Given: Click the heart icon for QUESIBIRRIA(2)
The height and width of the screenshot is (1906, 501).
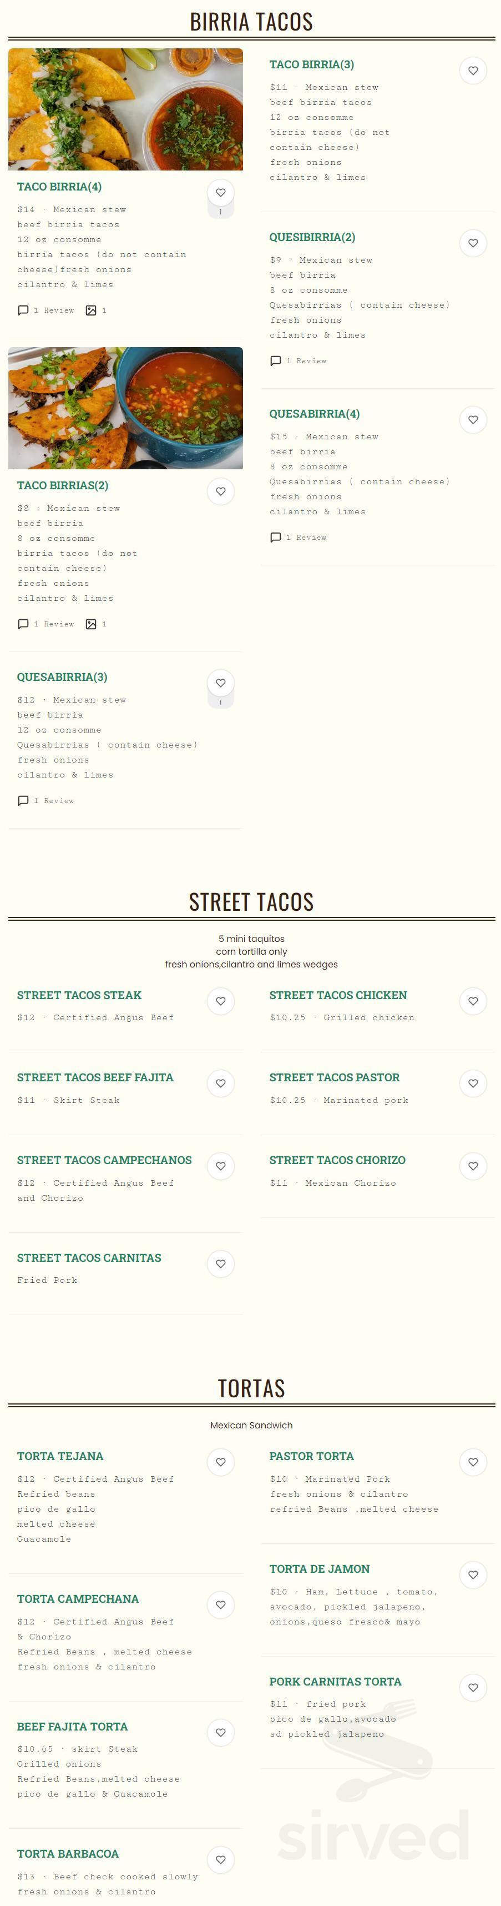Looking at the screenshot, I should tap(473, 243).
